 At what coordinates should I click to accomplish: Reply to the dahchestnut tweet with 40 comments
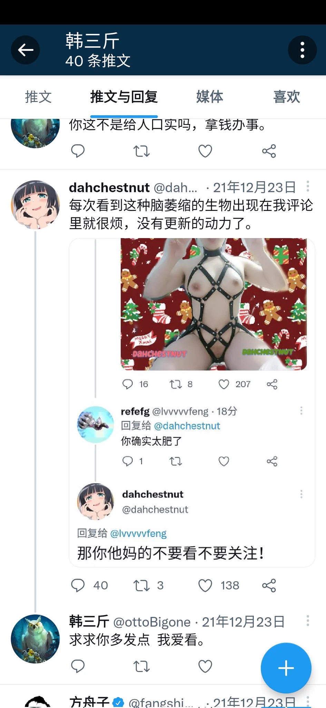click(x=78, y=586)
